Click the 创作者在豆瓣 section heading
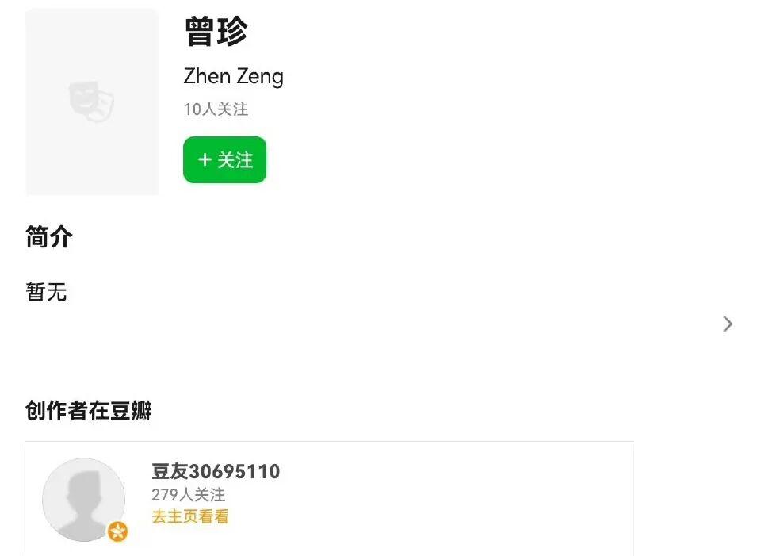 coord(88,411)
